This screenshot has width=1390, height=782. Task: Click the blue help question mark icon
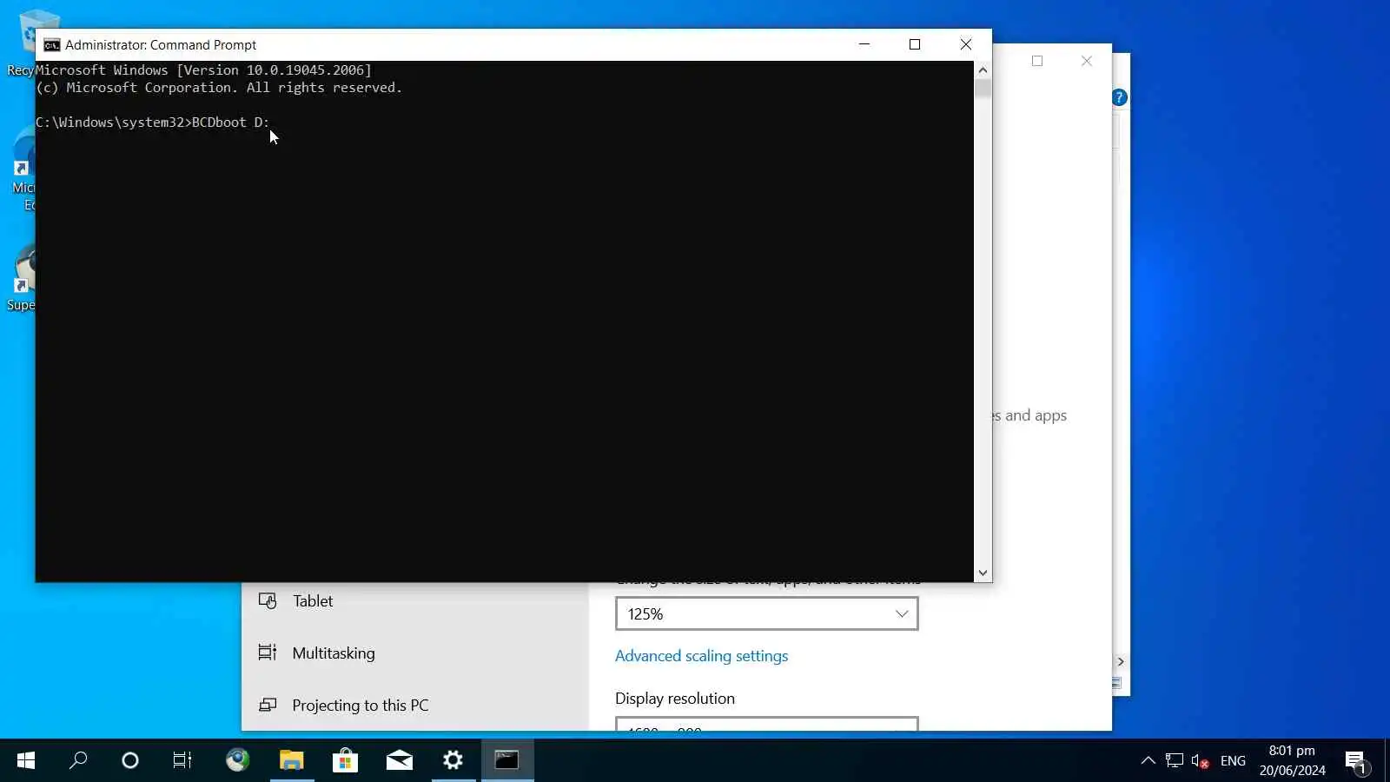[x=1120, y=97]
